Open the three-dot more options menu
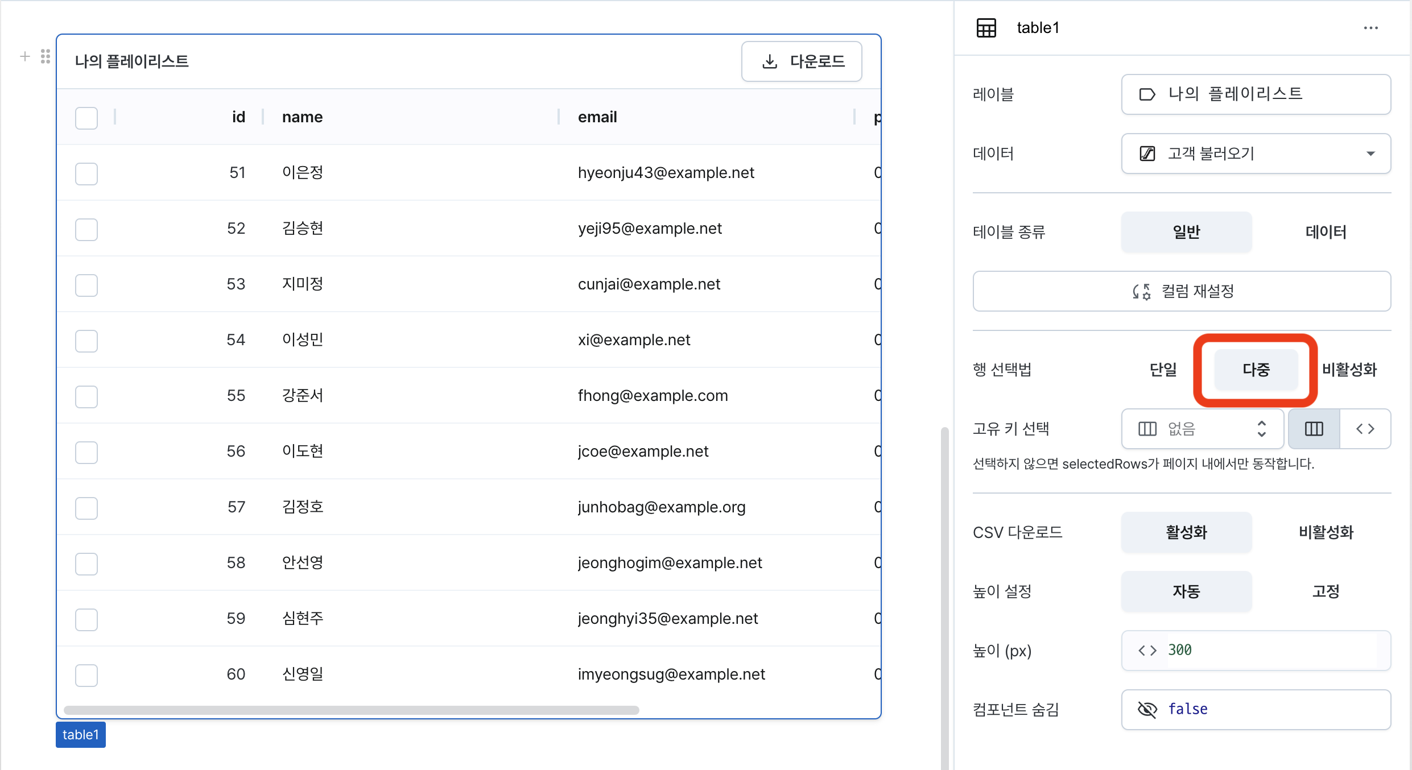The width and height of the screenshot is (1412, 770). coord(1370,28)
